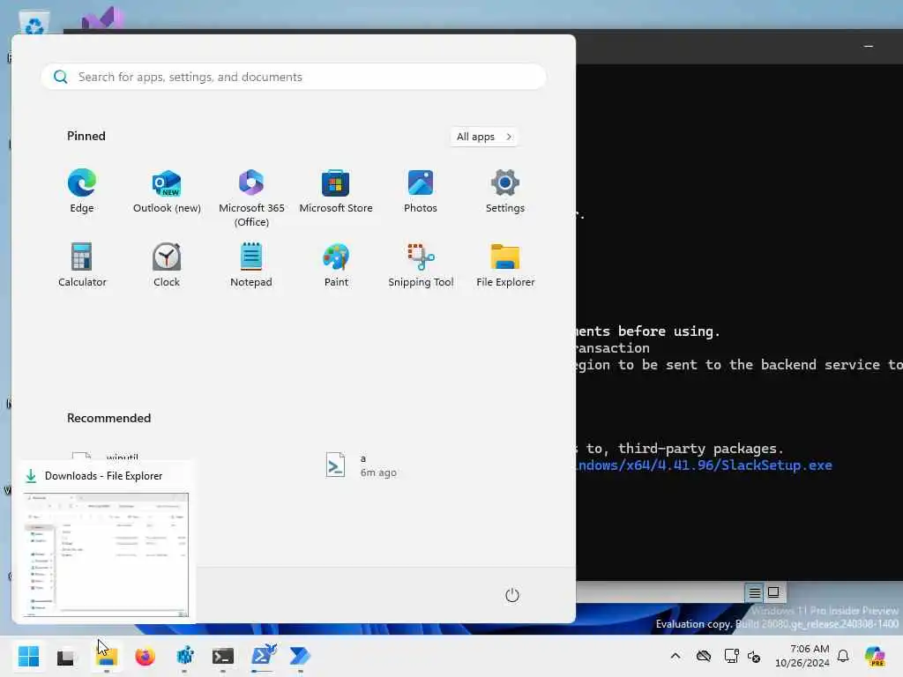Open network status tray icon
903x677 pixels.
click(731, 656)
